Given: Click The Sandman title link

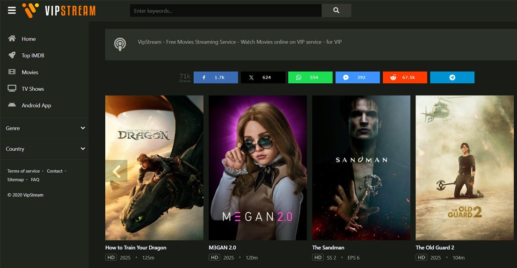Looking at the screenshot, I should pos(328,247).
